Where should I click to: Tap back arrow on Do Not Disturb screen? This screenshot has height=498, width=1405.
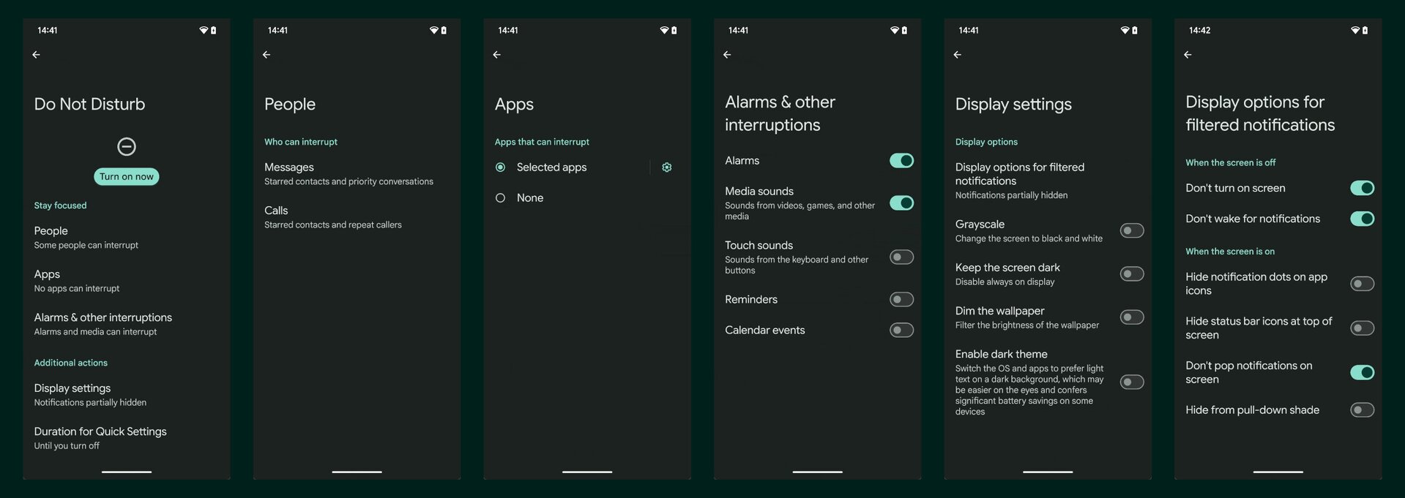tap(36, 55)
